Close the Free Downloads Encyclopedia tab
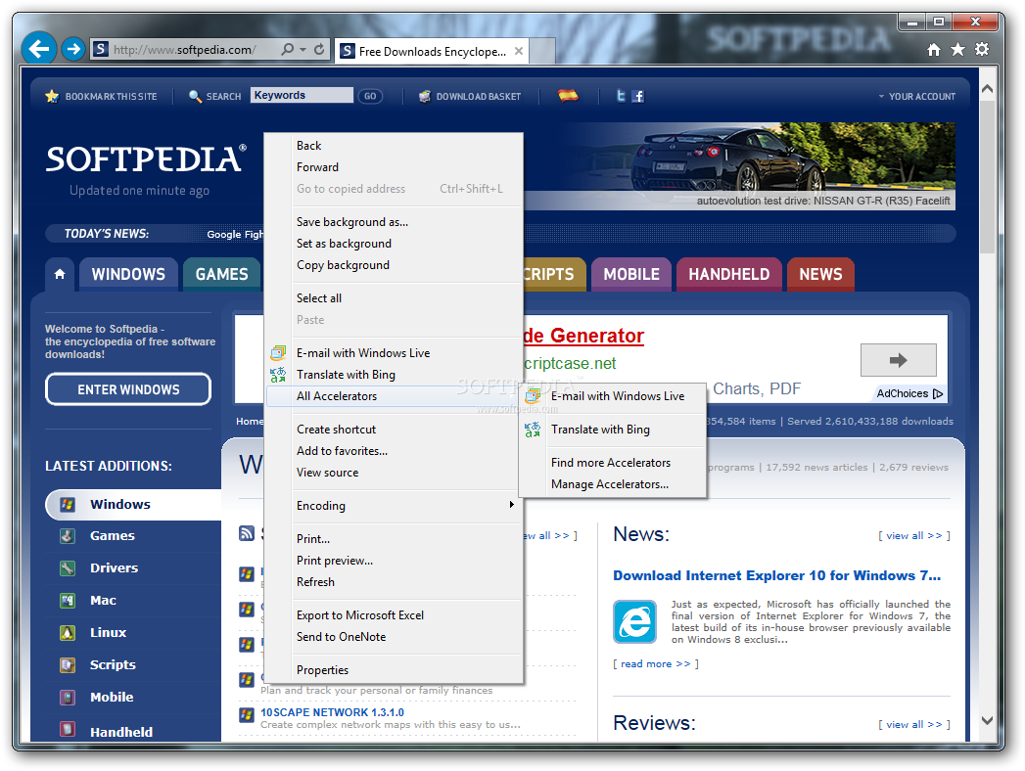Image resolution: width=1025 pixels, height=771 pixels. (519, 51)
